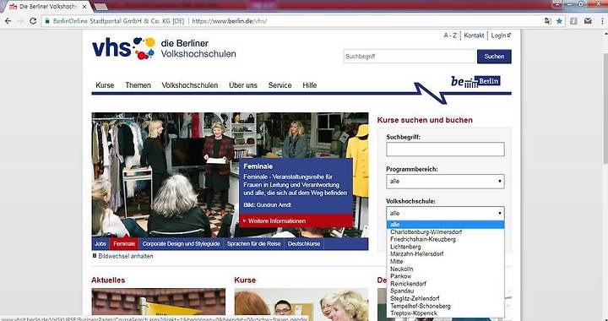The height and width of the screenshot is (321, 608).
Task: Click the Login link
Action: [x=501, y=35]
